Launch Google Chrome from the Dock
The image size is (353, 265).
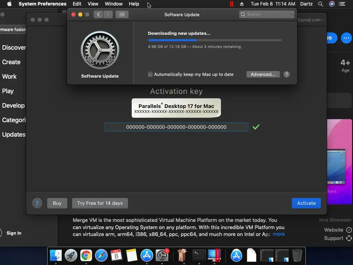point(86,255)
